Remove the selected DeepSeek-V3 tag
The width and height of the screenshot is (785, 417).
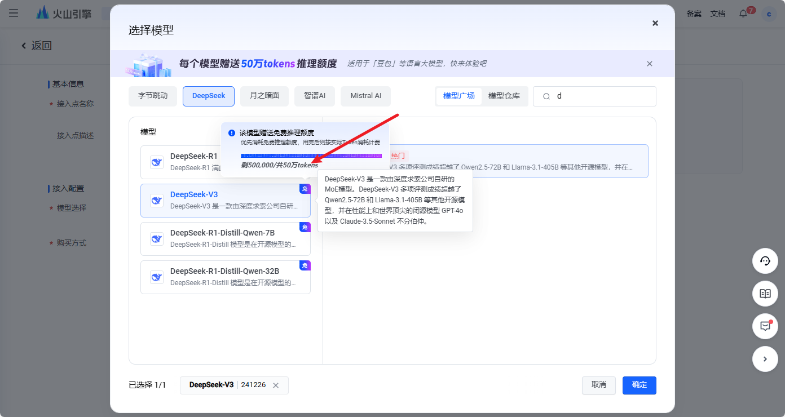pyautogui.click(x=276, y=385)
